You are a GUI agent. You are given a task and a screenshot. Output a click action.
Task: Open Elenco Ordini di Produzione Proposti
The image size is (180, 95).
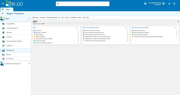click(x=94, y=33)
